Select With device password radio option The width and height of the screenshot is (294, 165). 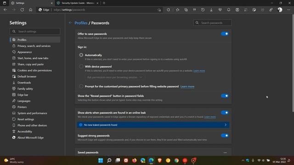tap(81, 66)
